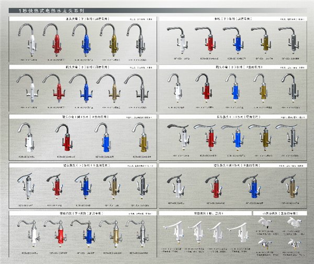Click blue faucet in third-row left four-item panel
The width and height of the screenshot is (314, 264).
coord(103,138)
